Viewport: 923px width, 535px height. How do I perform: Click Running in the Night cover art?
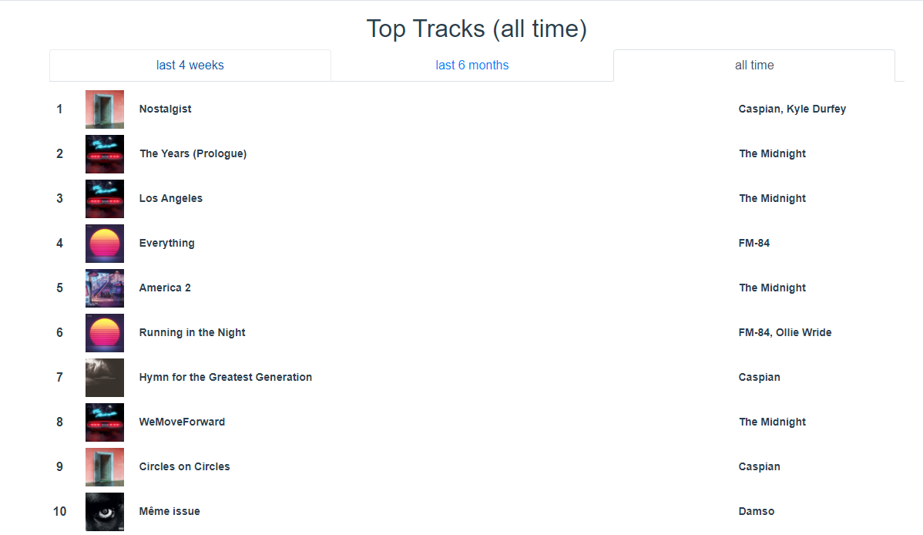pos(105,333)
